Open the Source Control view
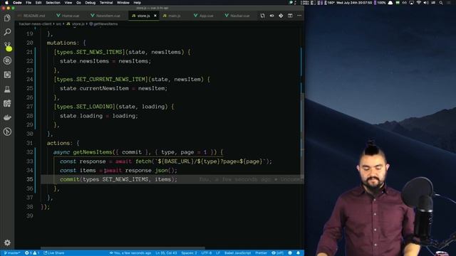Screen dimensions: 456x256 [7, 46]
